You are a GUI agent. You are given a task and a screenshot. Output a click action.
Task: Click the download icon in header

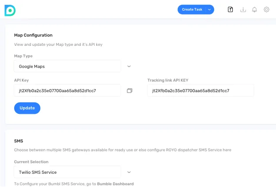pyautogui.click(x=242, y=10)
